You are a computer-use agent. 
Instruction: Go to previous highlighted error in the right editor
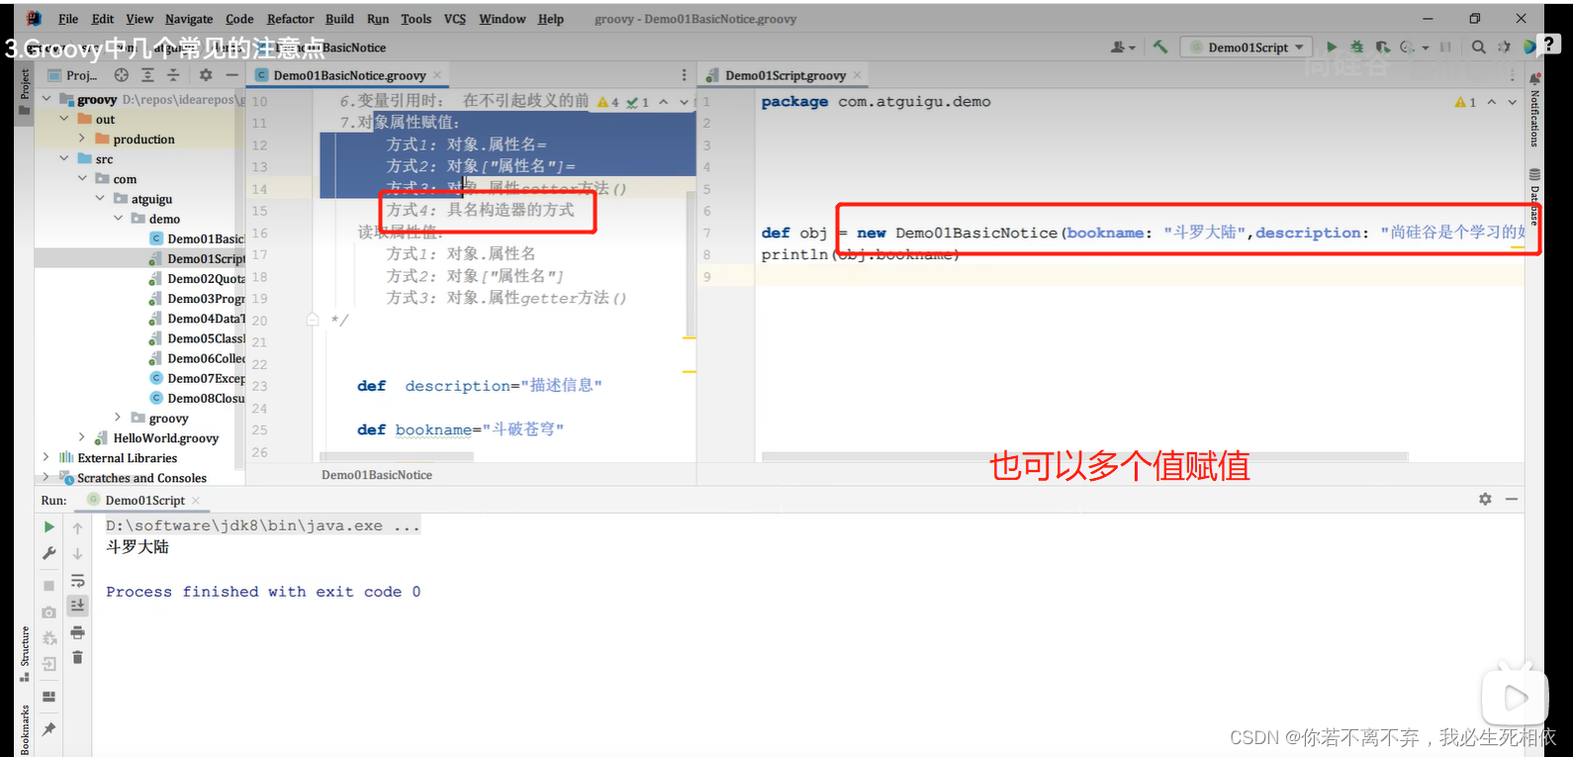point(1491,102)
